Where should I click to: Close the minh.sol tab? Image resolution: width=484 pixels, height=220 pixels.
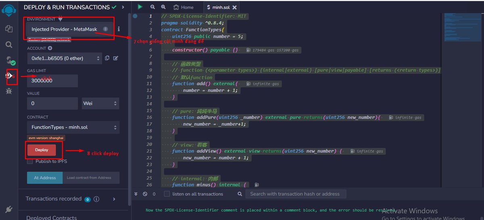235,7
